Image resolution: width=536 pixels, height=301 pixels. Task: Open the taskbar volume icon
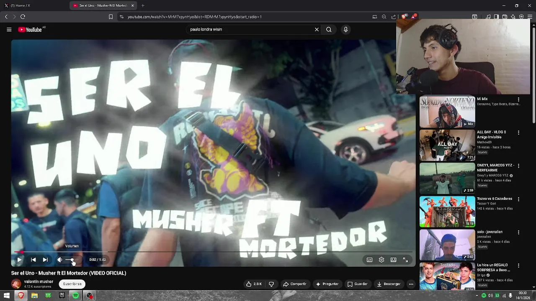tap(490, 296)
